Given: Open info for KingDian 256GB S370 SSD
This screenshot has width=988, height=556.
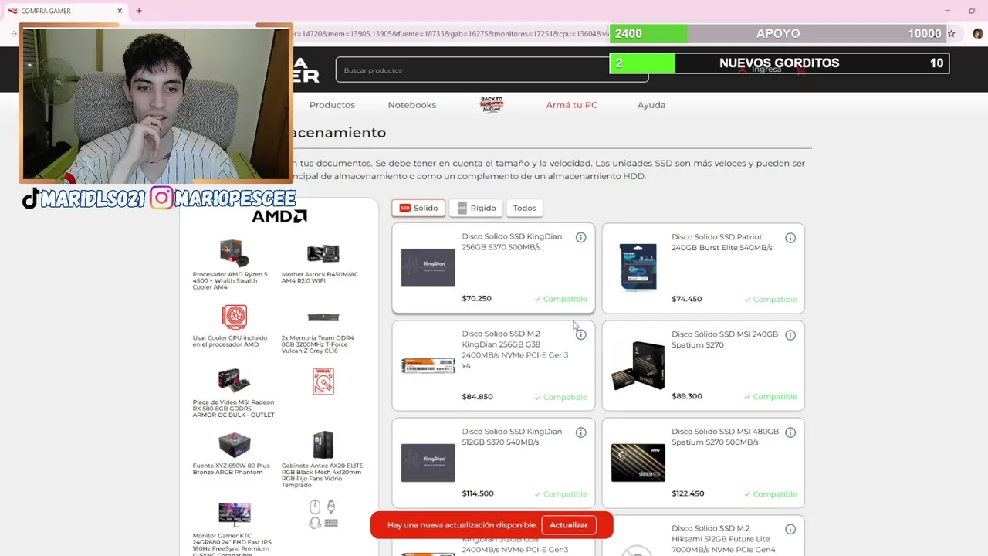Looking at the screenshot, I should coord(580,238).
